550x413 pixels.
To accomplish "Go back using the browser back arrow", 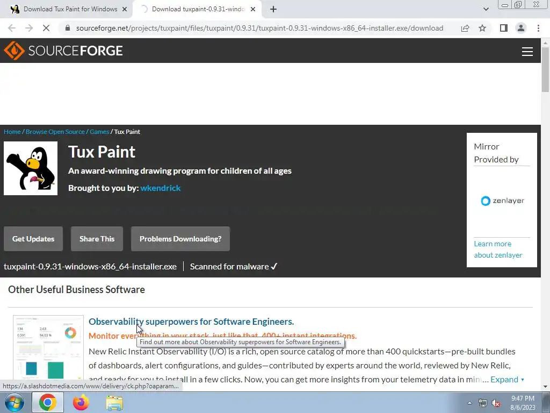I will click(12, 28).
